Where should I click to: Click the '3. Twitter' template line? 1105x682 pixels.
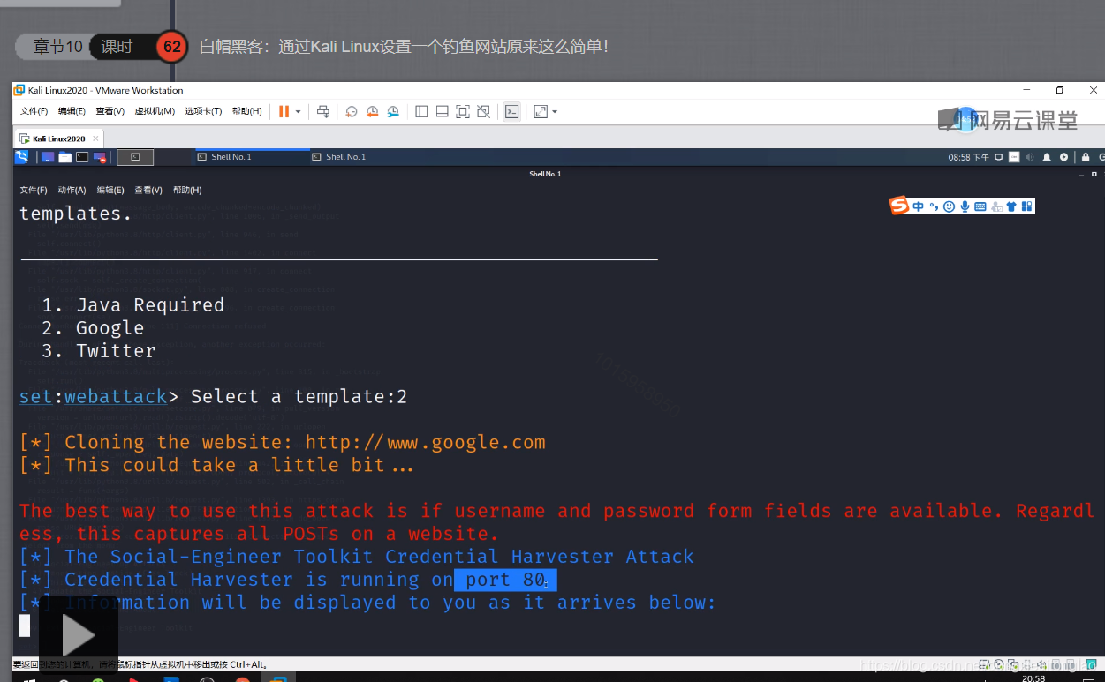(99, 351)
